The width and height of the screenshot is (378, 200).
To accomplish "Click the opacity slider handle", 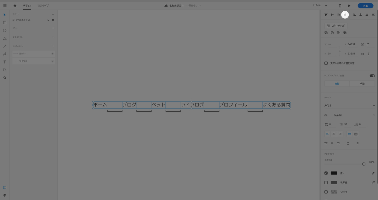I will tap(364, 164).
